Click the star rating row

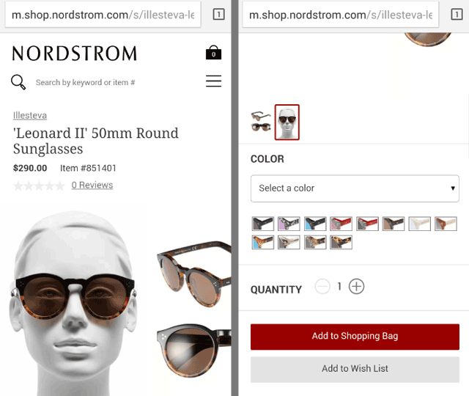pos(39,186)
